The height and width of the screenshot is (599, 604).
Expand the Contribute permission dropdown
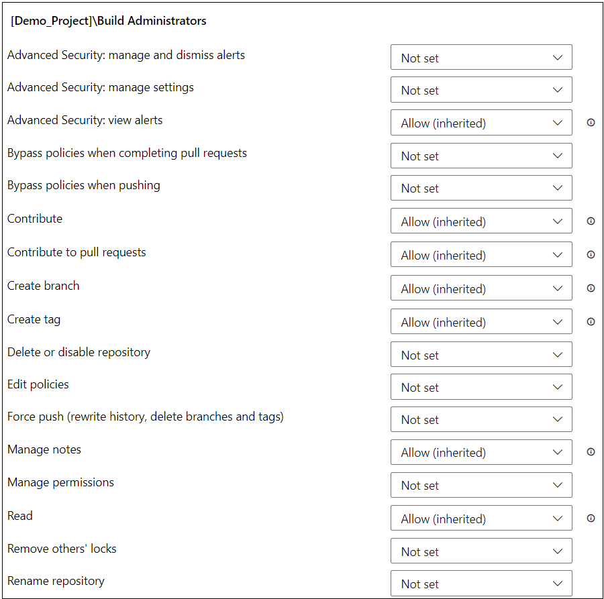tap(481, 221)
